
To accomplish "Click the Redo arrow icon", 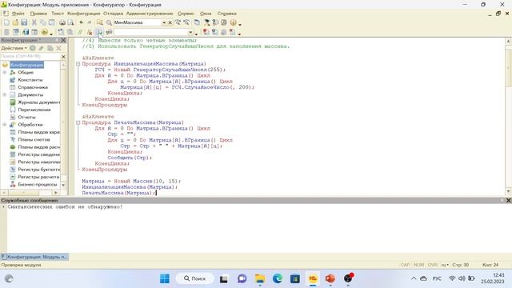I will pyautogui.click(x=89, y=22).
